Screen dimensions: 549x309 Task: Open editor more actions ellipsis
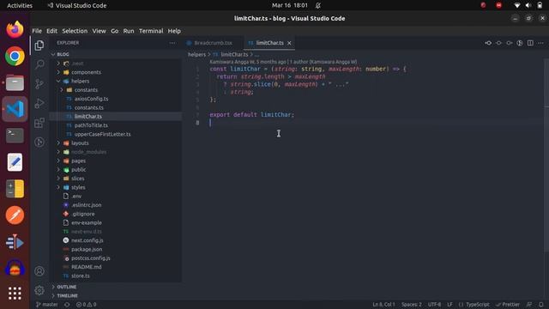point(540,43)
